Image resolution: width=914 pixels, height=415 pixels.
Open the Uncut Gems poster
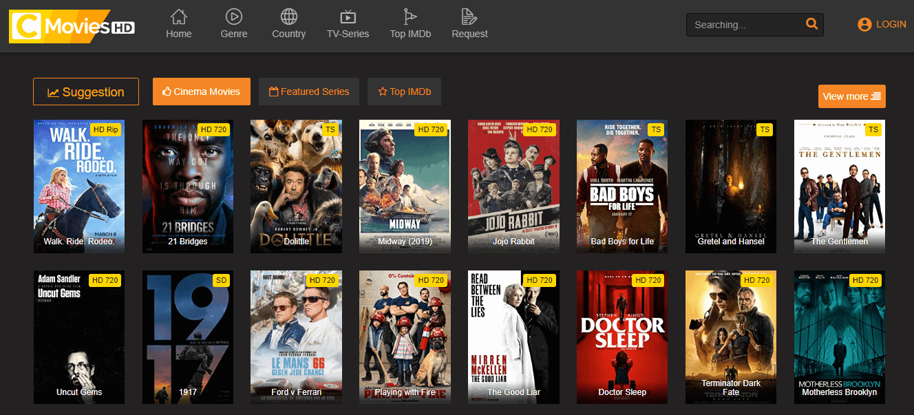point(79,337)
